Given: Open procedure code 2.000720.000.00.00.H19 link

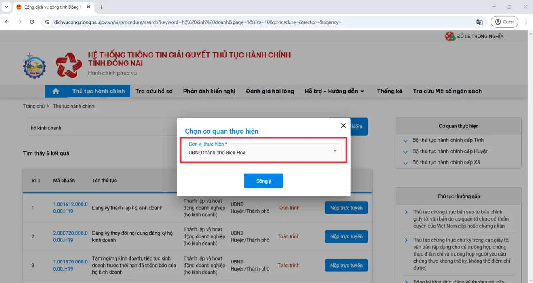Looking at the screenshot, I should [70, 236].
